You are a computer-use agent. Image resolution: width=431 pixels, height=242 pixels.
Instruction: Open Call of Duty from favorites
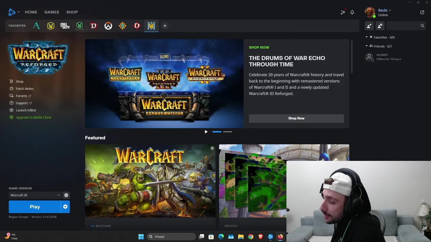click(65, 26)
